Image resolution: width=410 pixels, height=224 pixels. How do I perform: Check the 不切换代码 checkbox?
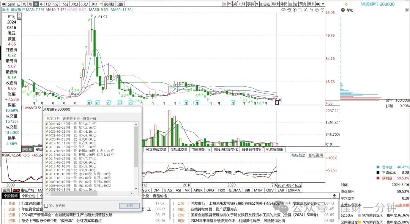click(46, 206)
